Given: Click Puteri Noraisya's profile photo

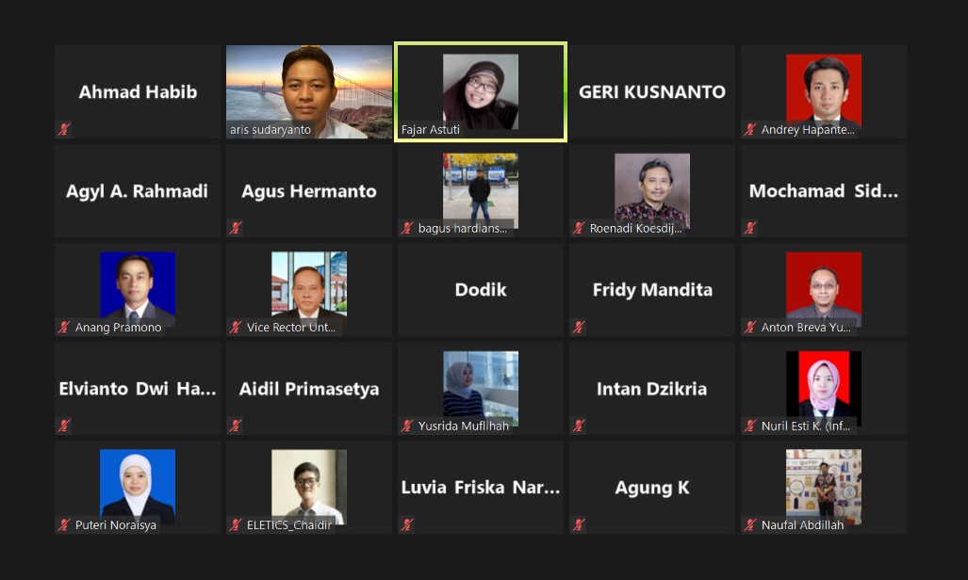Looking at the screenshot, I should pos(137,485).
